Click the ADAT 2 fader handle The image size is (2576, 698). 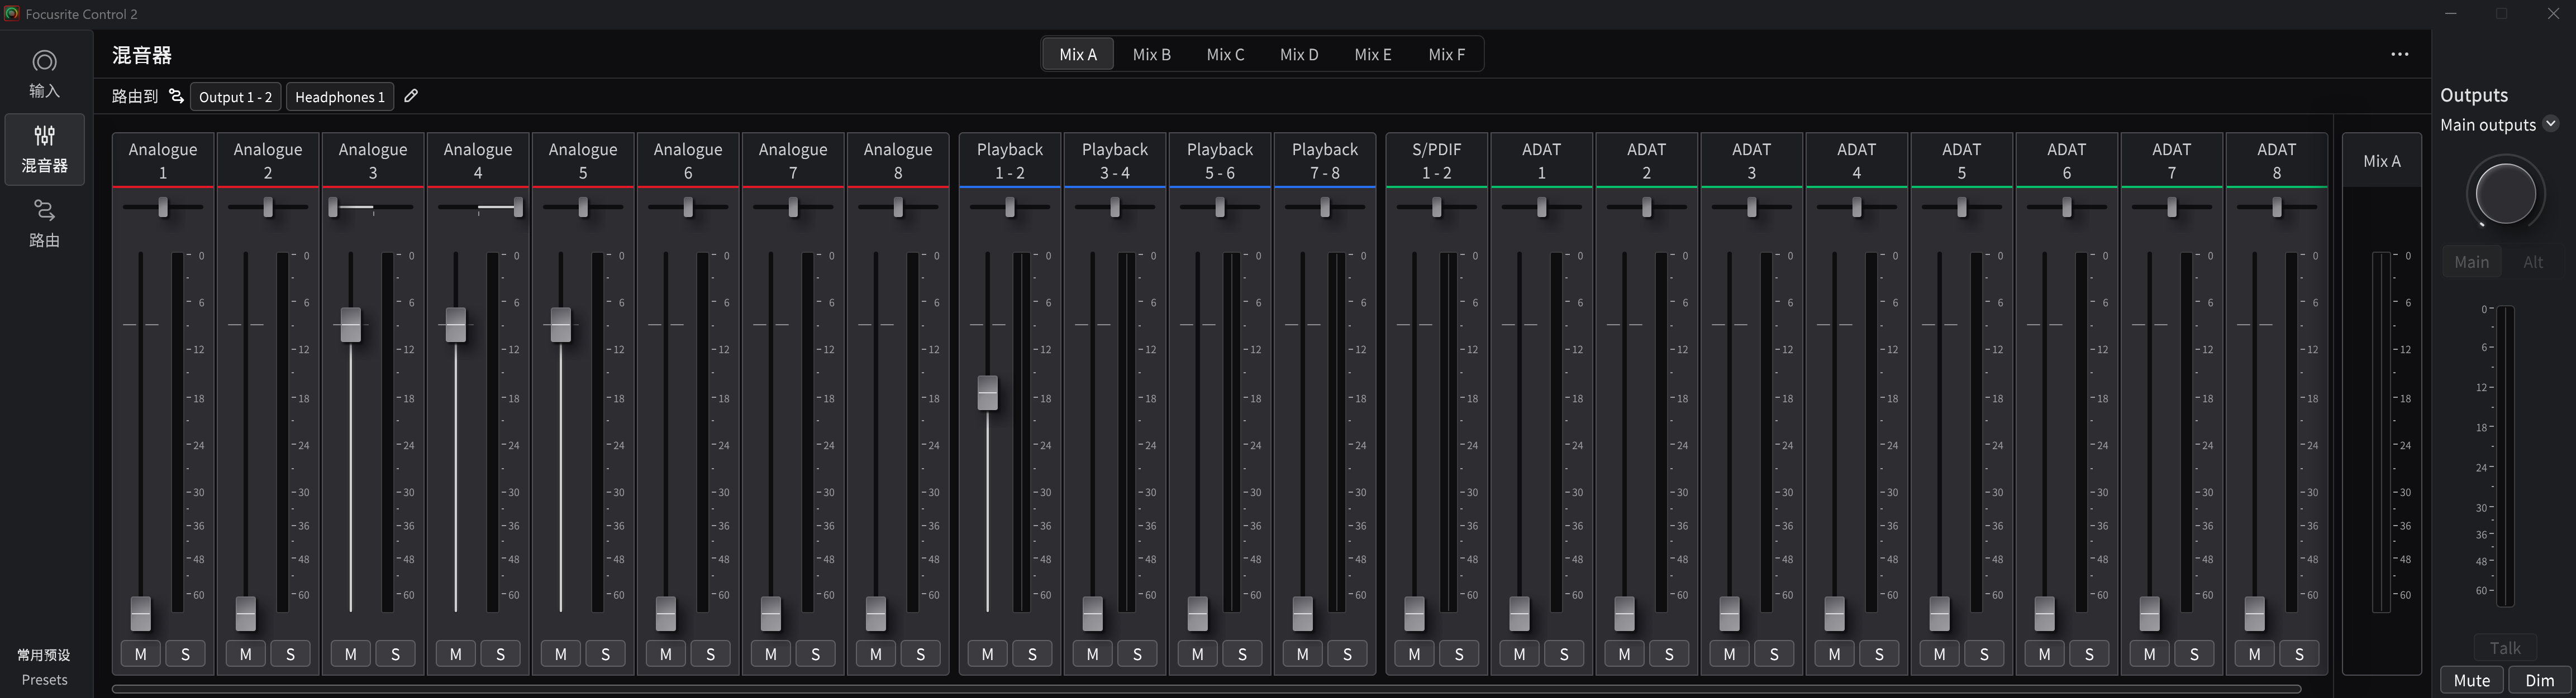point(1624,613)
